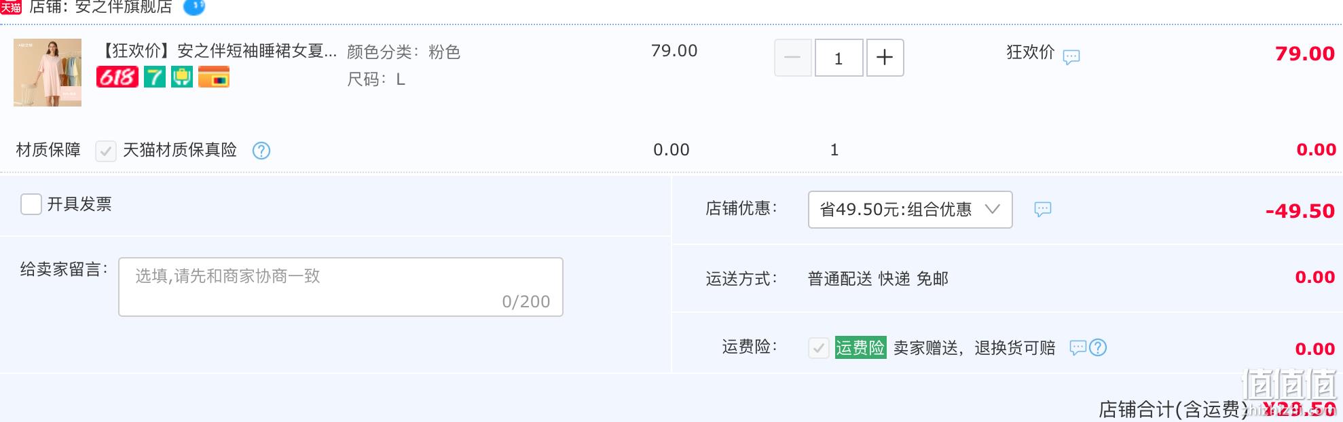Screen dimensions: 1343x422
Task: Click the speech bubble icon beside 退换货可赔
Action: click(1078, 348)
